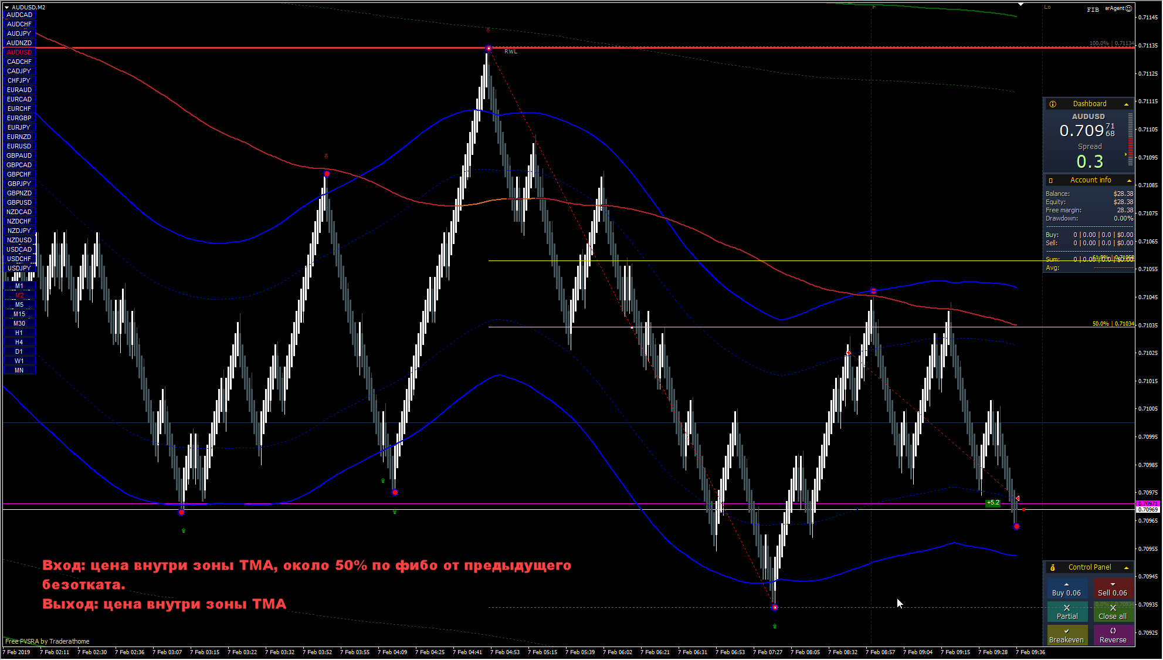This screenshot has height=660, width=1163.
Task: Click the Breakeven button
Action: coord(1067,635)
